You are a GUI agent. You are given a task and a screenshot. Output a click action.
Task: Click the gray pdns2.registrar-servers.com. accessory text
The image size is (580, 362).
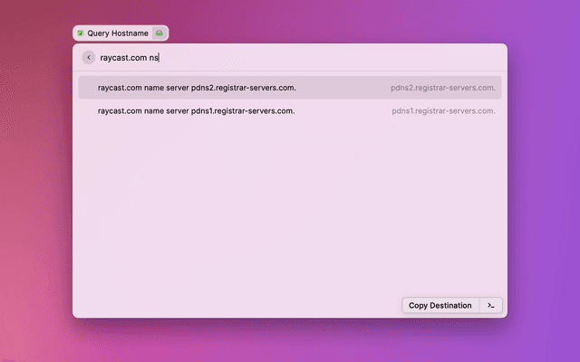(443, 88)
